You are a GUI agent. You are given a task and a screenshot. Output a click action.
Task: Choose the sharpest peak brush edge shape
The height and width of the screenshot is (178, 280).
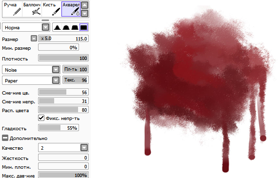pos(57,27)
